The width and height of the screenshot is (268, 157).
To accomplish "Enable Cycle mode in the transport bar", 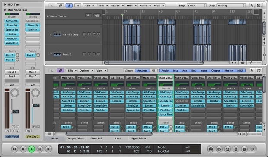I will point(219,149).
